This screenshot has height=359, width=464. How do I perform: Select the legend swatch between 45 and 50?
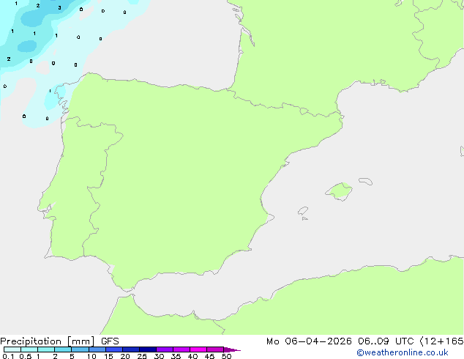point(215,349)
